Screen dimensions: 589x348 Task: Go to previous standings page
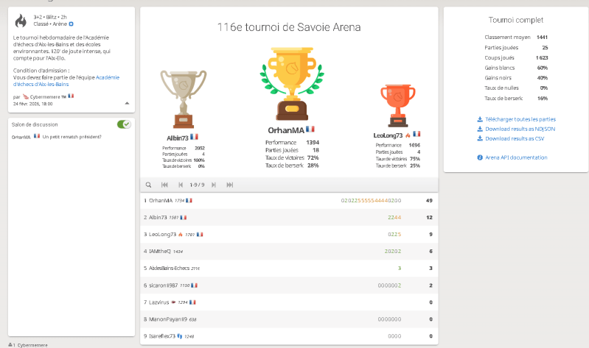pos(181,185)
